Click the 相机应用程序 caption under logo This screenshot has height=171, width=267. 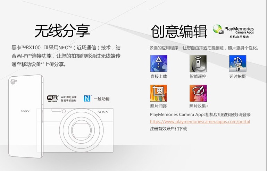pyautogui.click(x=239, y=37)
